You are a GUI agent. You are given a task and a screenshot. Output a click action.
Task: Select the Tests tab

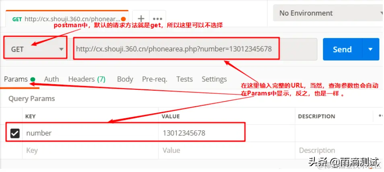click(x=185, y=79)
